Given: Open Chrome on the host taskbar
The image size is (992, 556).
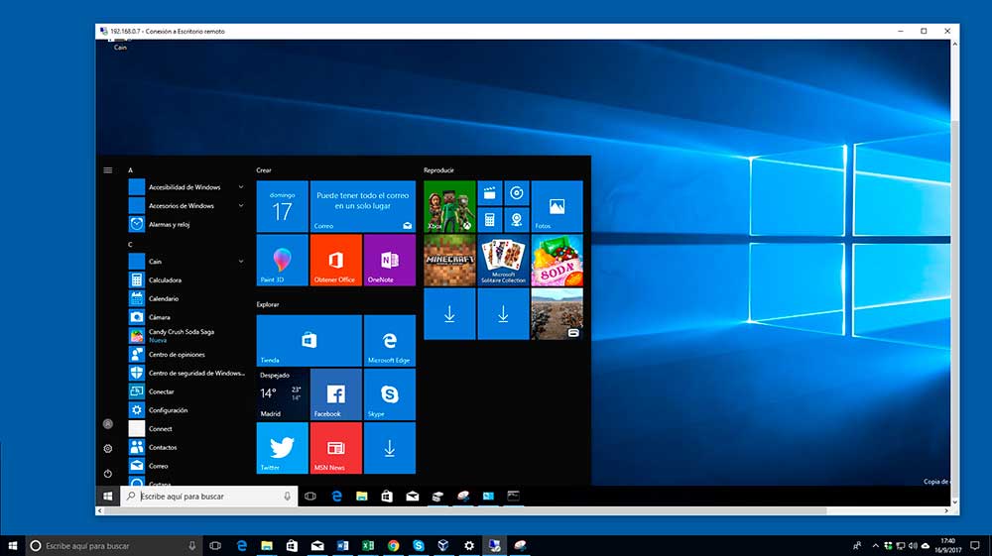Looking at the screenshot, I should pos(393,545).
